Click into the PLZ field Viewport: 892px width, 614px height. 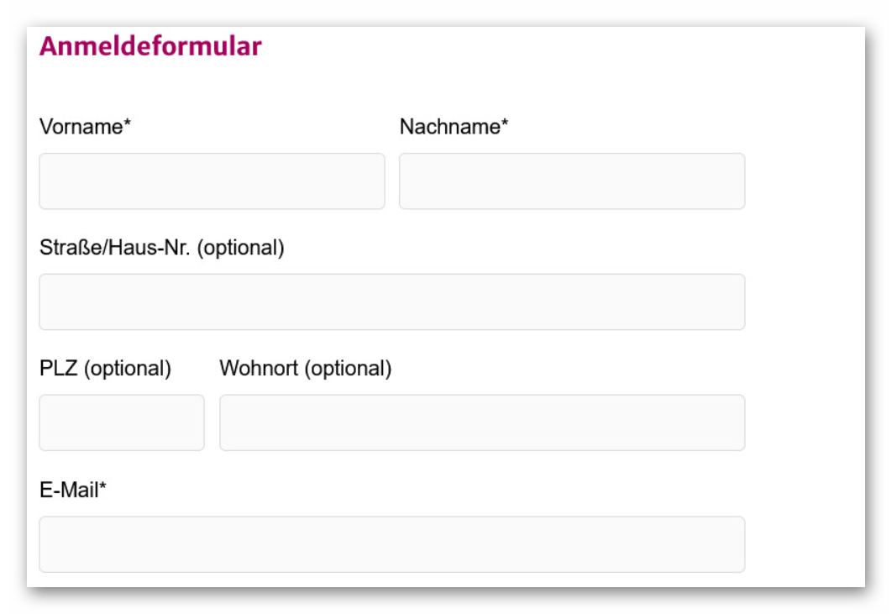pyautogui.click(x=122, y=422)
